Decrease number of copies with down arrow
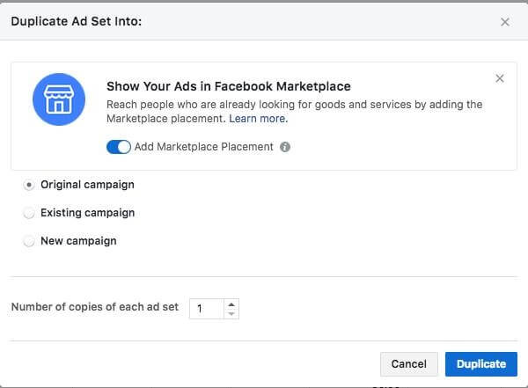528x388 pixels. pos(231,313)
